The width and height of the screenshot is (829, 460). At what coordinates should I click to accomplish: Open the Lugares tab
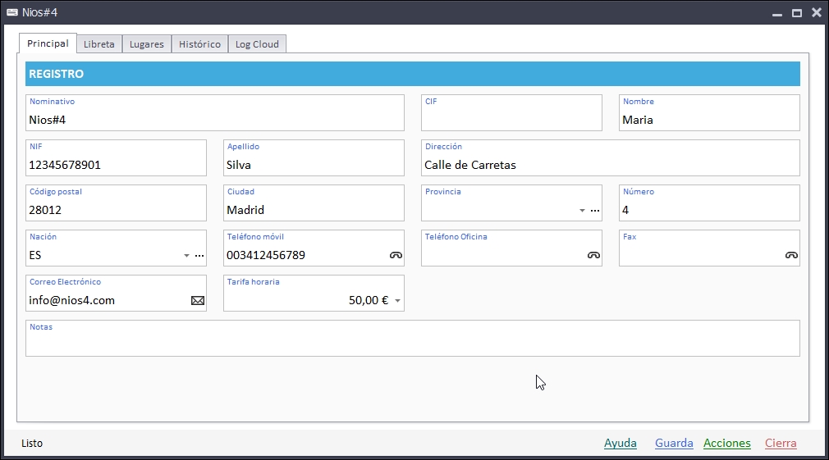pyautogui.click(x=147, y=44)
